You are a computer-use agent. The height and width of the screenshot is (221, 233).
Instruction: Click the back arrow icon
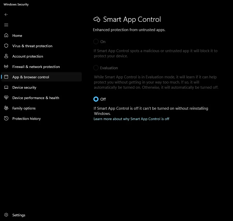tap(6, 15)
